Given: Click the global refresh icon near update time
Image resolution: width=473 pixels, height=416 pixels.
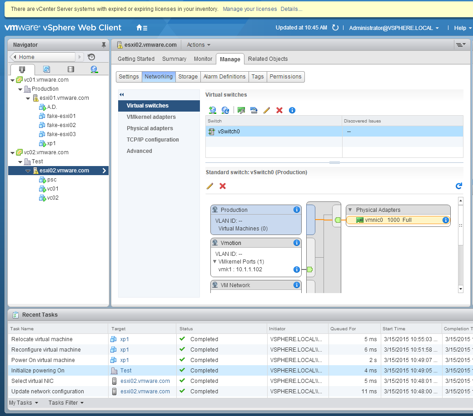Looking at the screenshot, I should (335, 28).
